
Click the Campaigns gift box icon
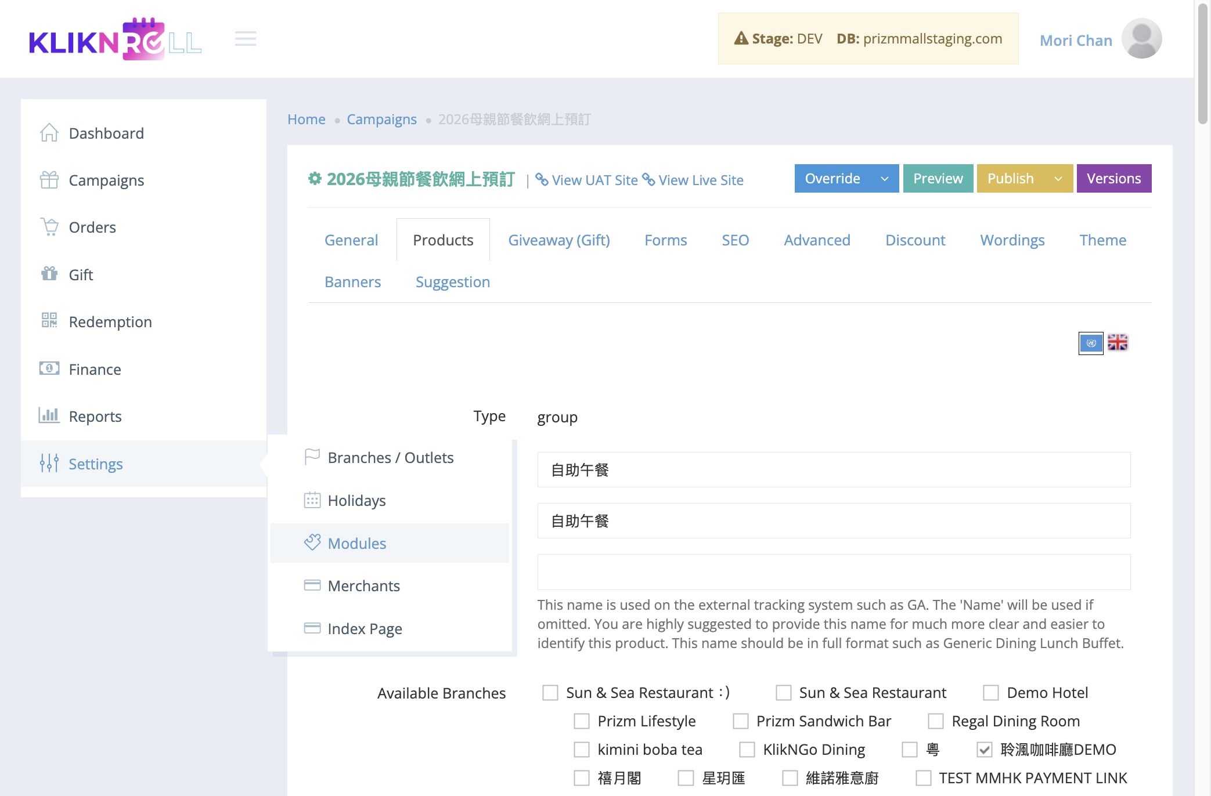(x=49, y=180)
